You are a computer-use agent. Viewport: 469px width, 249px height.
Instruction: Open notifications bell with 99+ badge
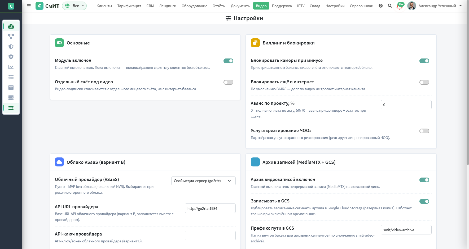(x=400, y=6)
